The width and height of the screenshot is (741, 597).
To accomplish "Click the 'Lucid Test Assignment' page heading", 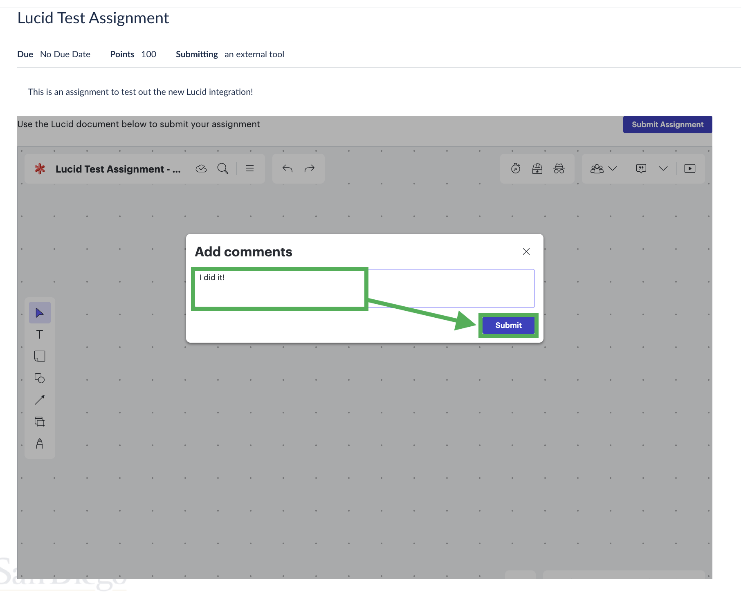I will 93,18.
